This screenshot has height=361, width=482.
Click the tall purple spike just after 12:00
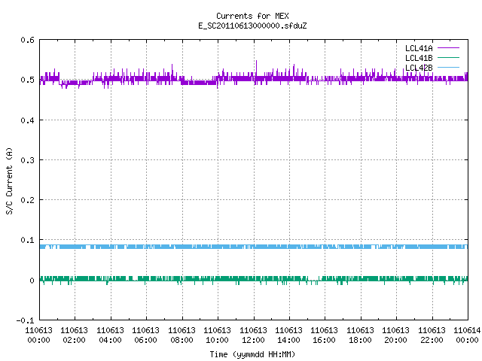[256, 68]
